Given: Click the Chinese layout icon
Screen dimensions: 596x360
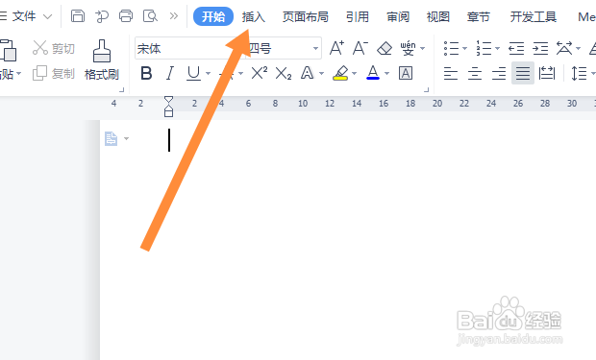Looking at the screenshot, I should pos(564,48).
